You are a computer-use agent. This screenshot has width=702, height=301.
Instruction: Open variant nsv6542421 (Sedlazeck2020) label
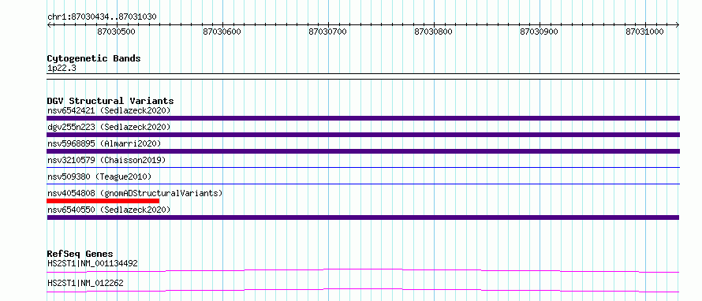[109, 110]
